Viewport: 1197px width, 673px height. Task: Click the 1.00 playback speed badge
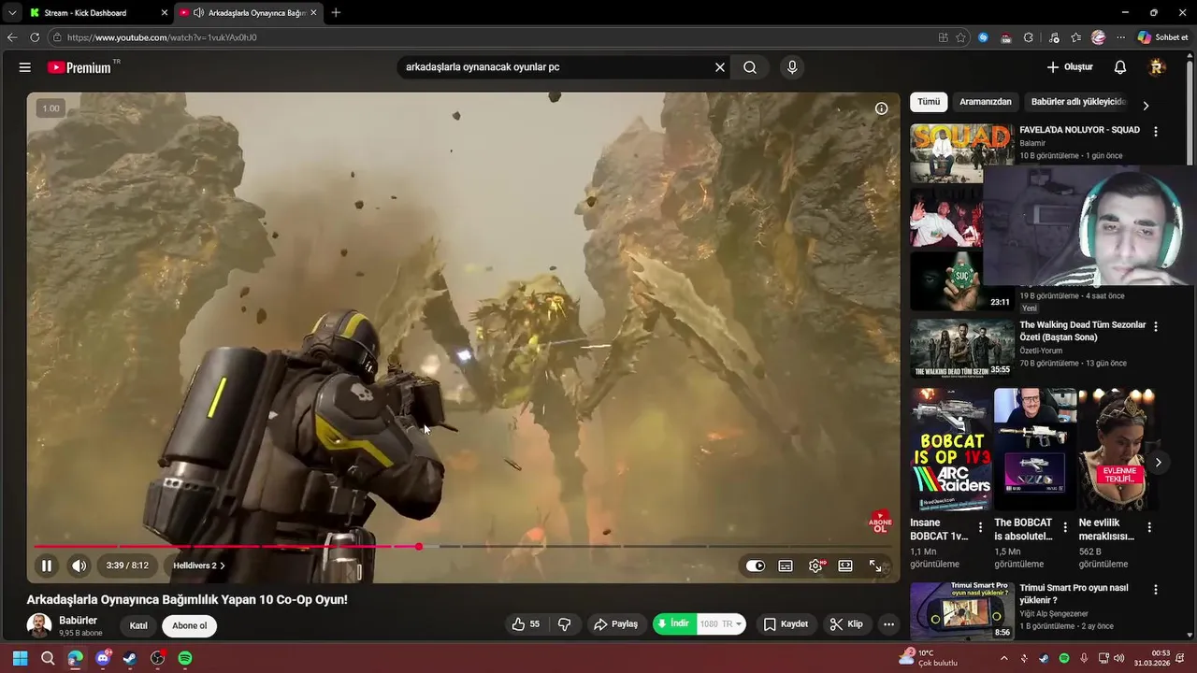(x=50, y=108)
